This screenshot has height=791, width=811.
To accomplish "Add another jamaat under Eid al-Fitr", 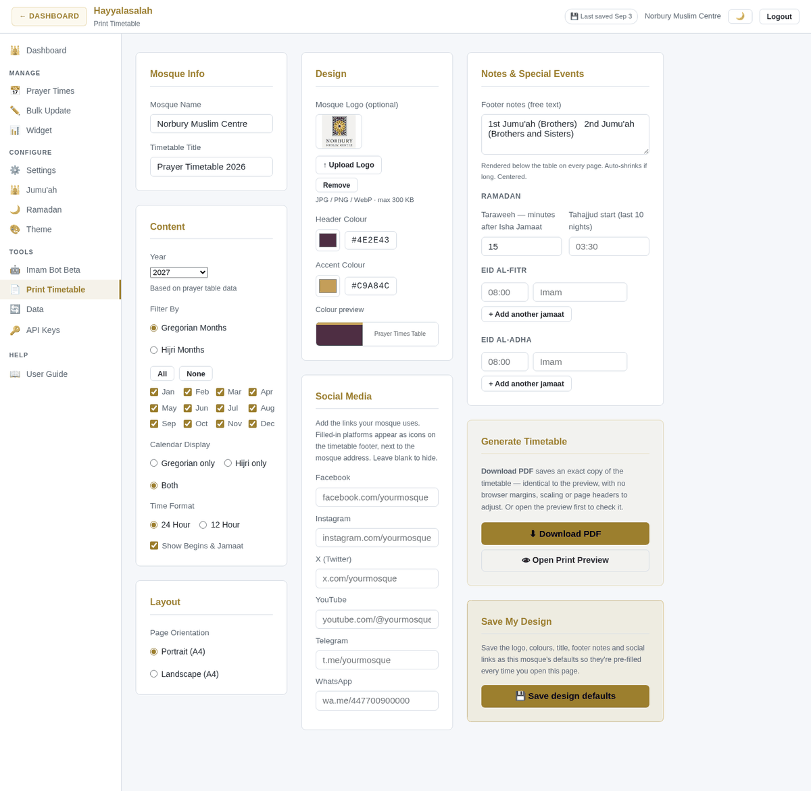I will click(526, 314).
